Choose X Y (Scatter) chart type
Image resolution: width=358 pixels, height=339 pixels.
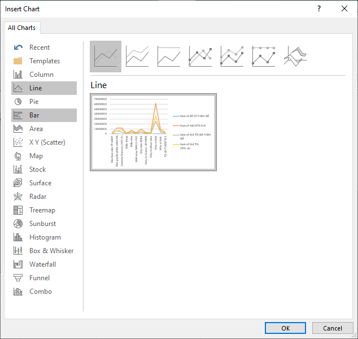click(44, 142)
